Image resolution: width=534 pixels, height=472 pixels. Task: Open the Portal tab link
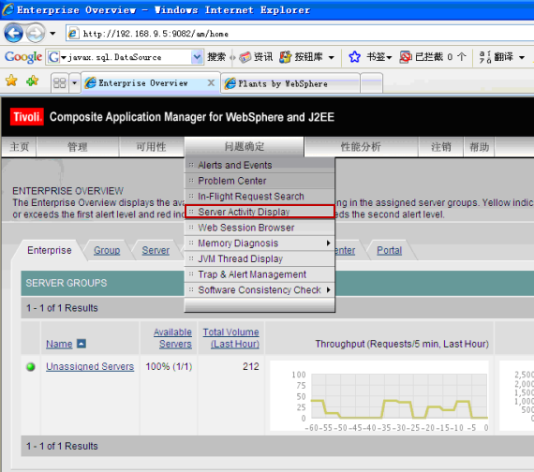coord(390,250)
